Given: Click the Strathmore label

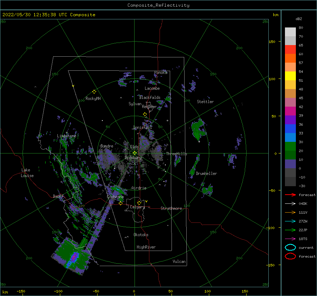Looking at the screenshot, I should (171, 208).
